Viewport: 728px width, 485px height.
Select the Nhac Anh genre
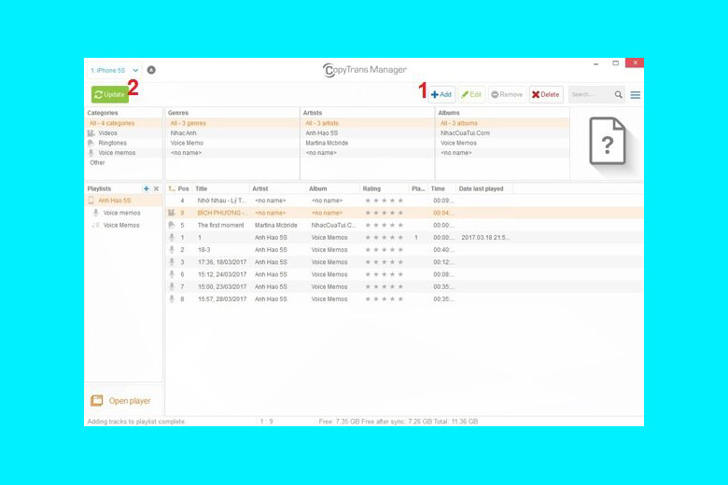coord(232,132)
